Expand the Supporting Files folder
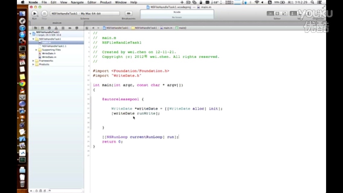This screenshot has width=343, height=193. [36, 50]
